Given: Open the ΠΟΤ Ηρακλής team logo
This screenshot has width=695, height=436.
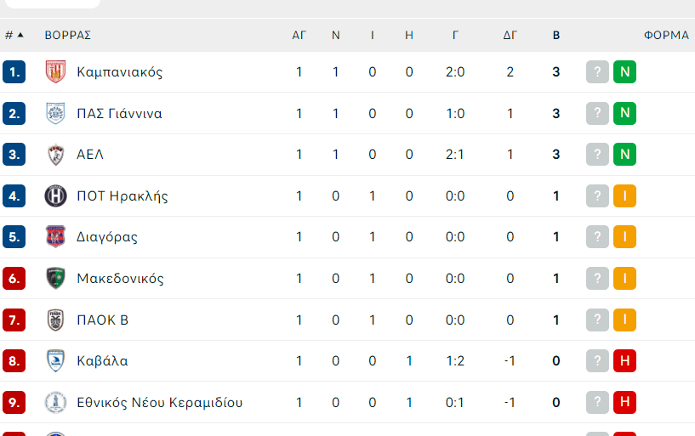Looking at the screenshot, I should (x=55, y=196).
